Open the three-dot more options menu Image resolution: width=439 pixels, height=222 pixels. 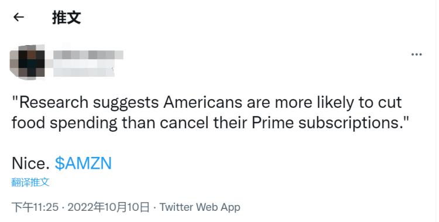tap(416, 54)
